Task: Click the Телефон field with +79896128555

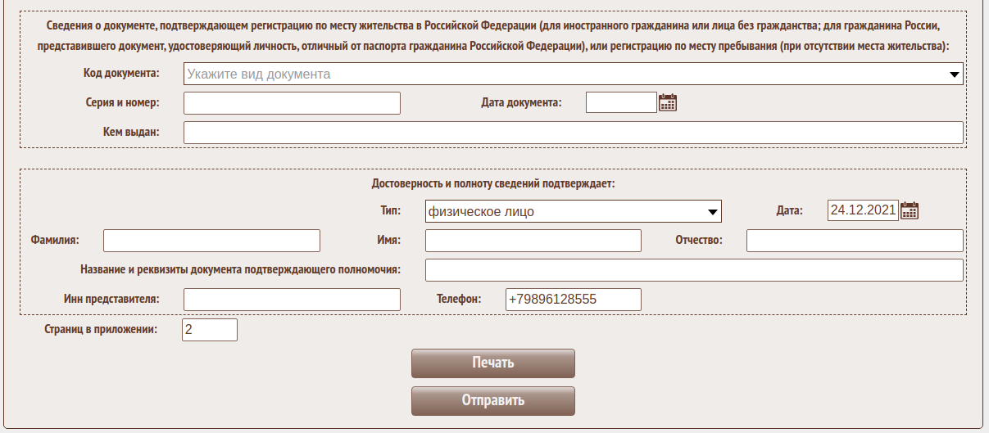Action: tap(573, 300)
